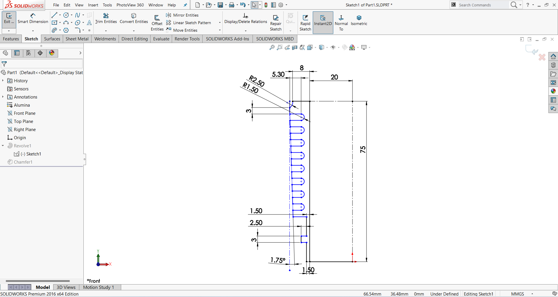558x297 pixels.
Task: Expand the History tree node
Action: pos(3,80)
